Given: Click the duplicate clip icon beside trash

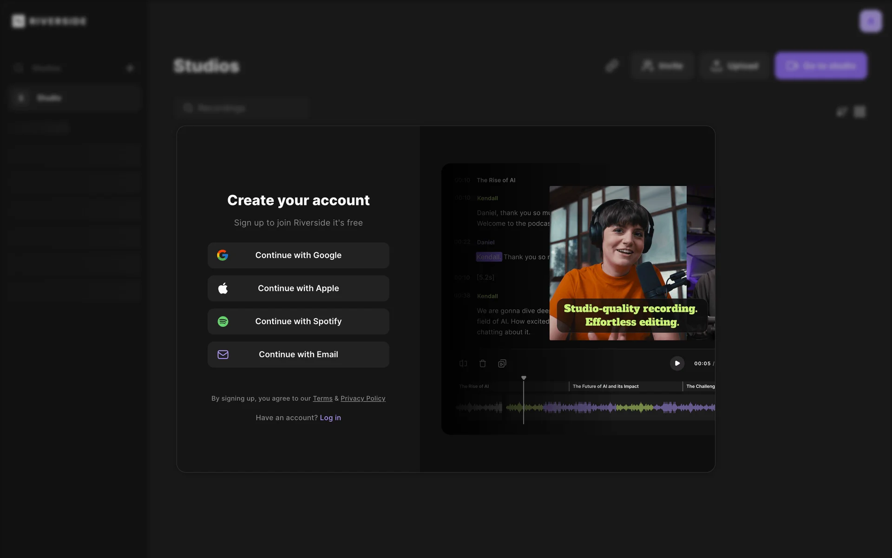Looking at the screenshot, I should pos(502,364).
